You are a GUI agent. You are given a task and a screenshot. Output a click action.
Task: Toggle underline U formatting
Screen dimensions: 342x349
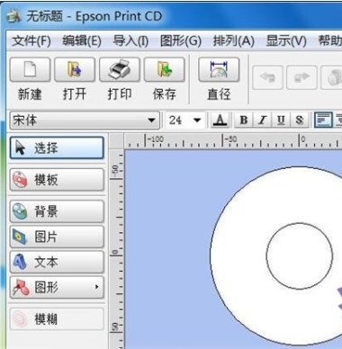tap(281, 121)
